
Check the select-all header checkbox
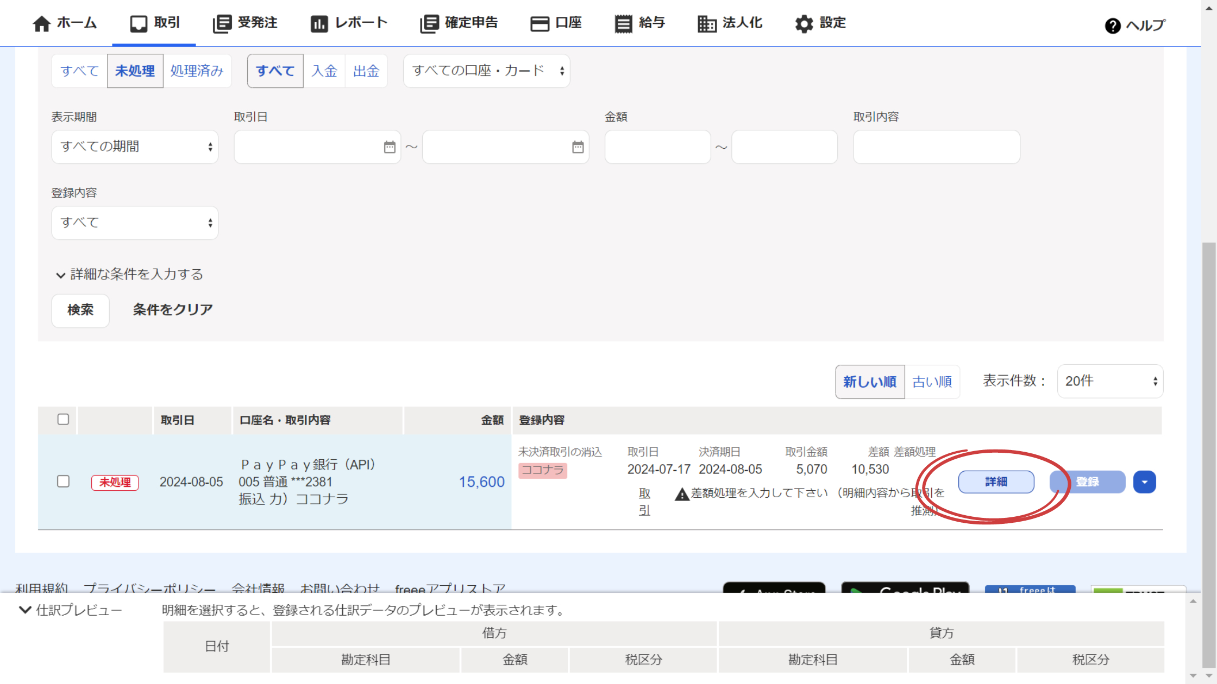coord(63,419)
